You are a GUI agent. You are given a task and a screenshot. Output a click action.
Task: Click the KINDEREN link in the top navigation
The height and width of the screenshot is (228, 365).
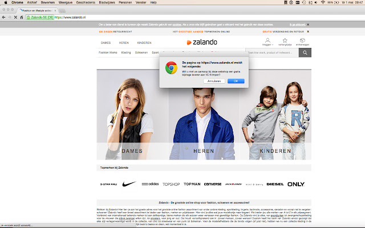coord(144,43)
